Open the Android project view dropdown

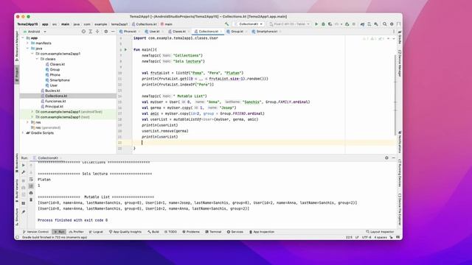[x=35, y=32]
